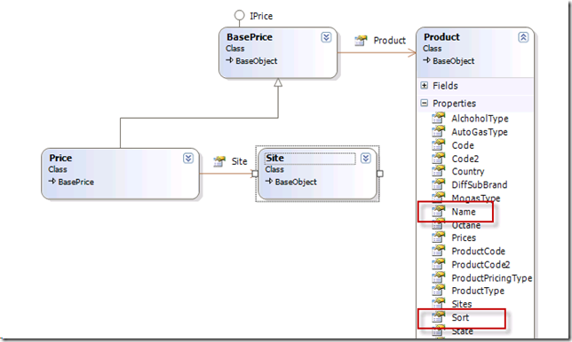
Task: Expand the Site class compartments
Action: (x=366, y=159)
